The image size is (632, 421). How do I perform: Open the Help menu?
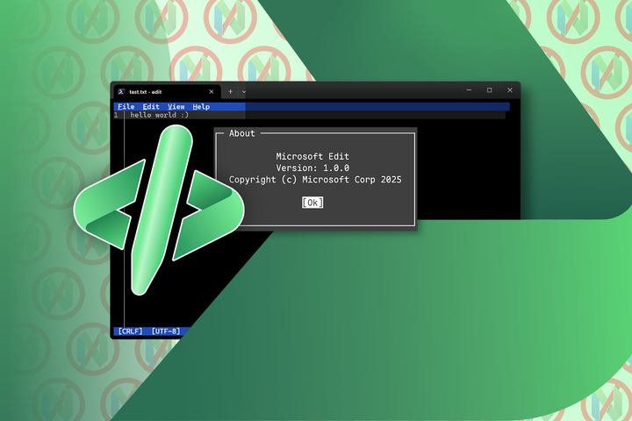[x=201, y=107]
